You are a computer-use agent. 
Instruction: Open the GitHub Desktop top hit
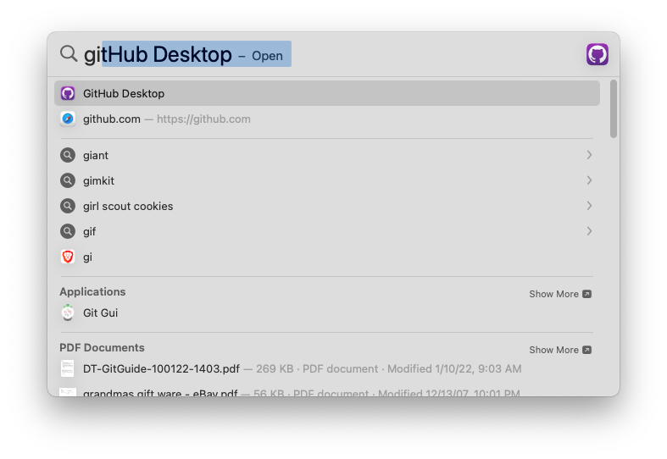(x=326, y=93)
